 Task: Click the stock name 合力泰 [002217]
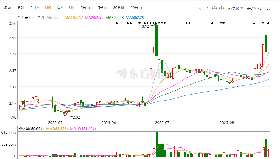click(x=31, y=18)
